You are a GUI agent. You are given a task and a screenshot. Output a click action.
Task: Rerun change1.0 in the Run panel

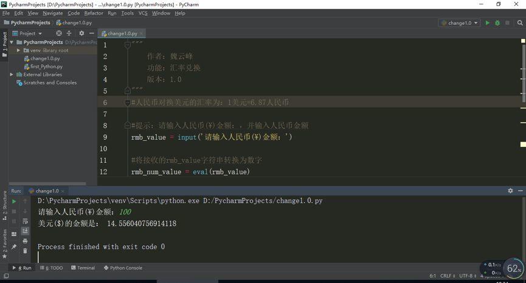14,201
